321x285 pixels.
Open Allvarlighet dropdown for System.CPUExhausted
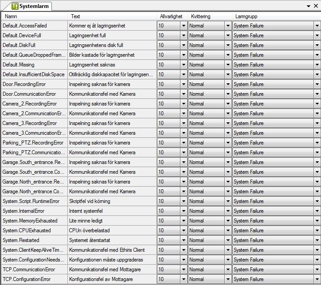pos(184,230)
